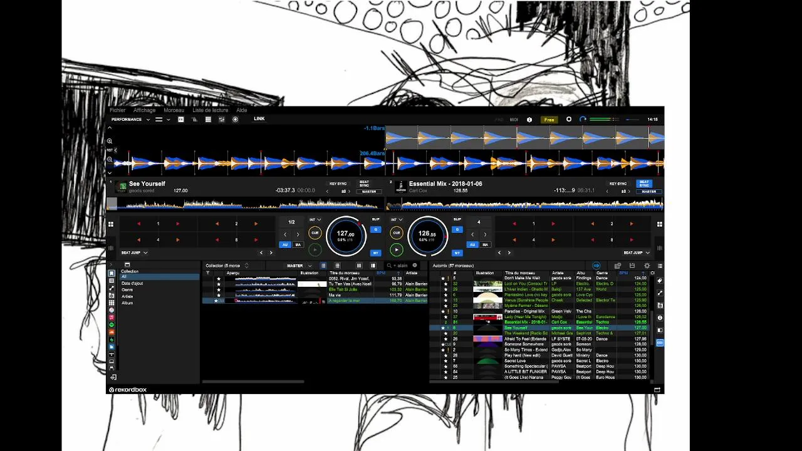Open the info icon next to MIDI
This screenshot has height=451, width=802.
pyautogui.click(x=529, y=120)
